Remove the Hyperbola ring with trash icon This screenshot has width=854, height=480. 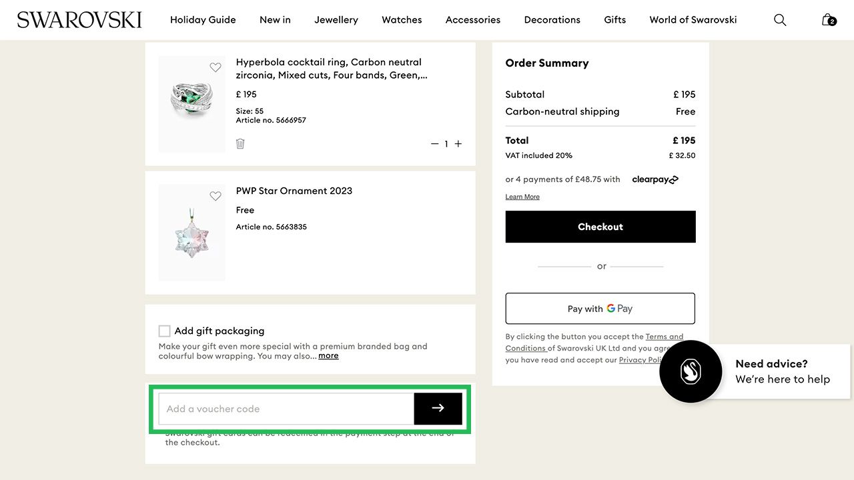click(x=240, y=143)
